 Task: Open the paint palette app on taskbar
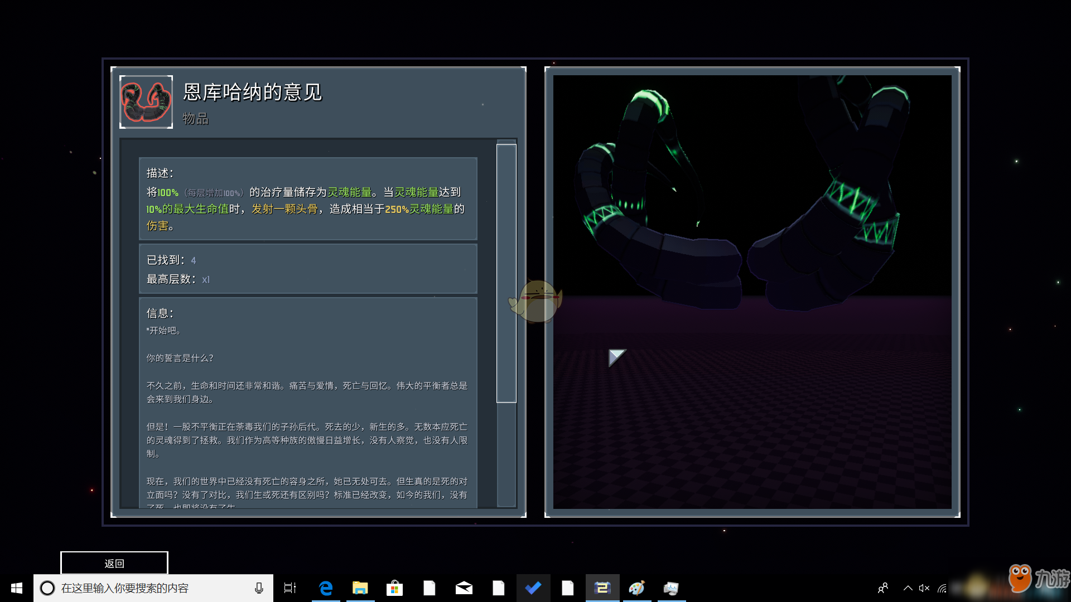point(637,588)
